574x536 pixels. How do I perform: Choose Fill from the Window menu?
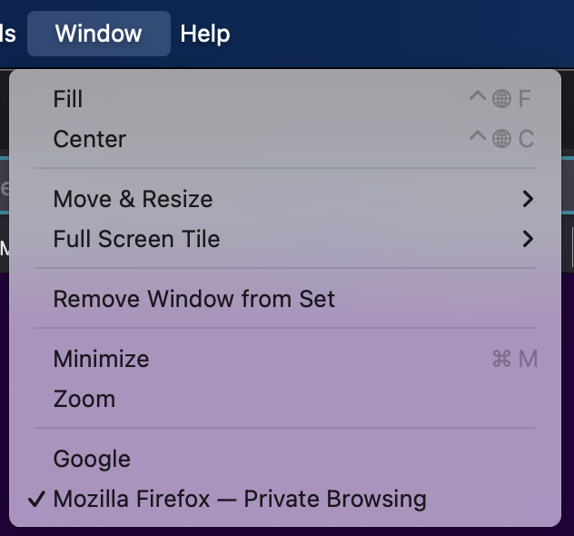click(x=285, y=99)
